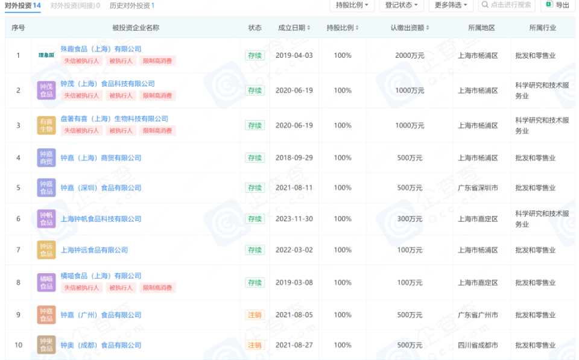Image resolution: width=579 pixels, height=360 pixels.
Task: Click the date 2023-11-30 cell
Action: 294,219
